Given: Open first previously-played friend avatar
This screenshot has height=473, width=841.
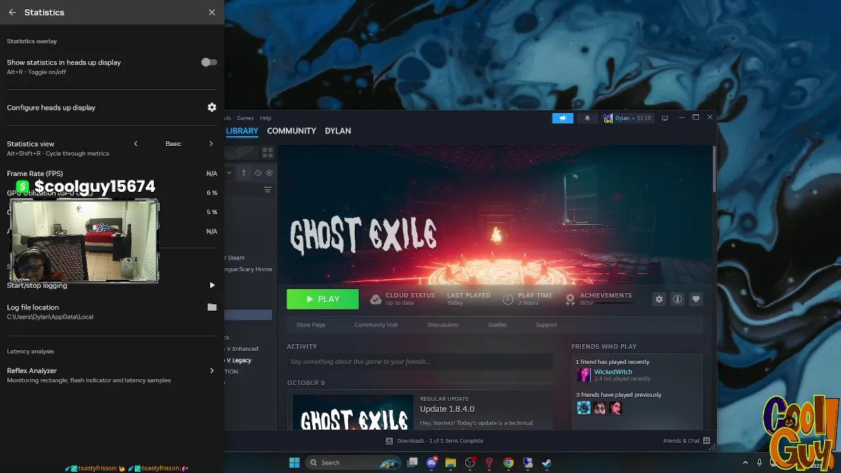Looking at the screenshot, I should [583, 408].
